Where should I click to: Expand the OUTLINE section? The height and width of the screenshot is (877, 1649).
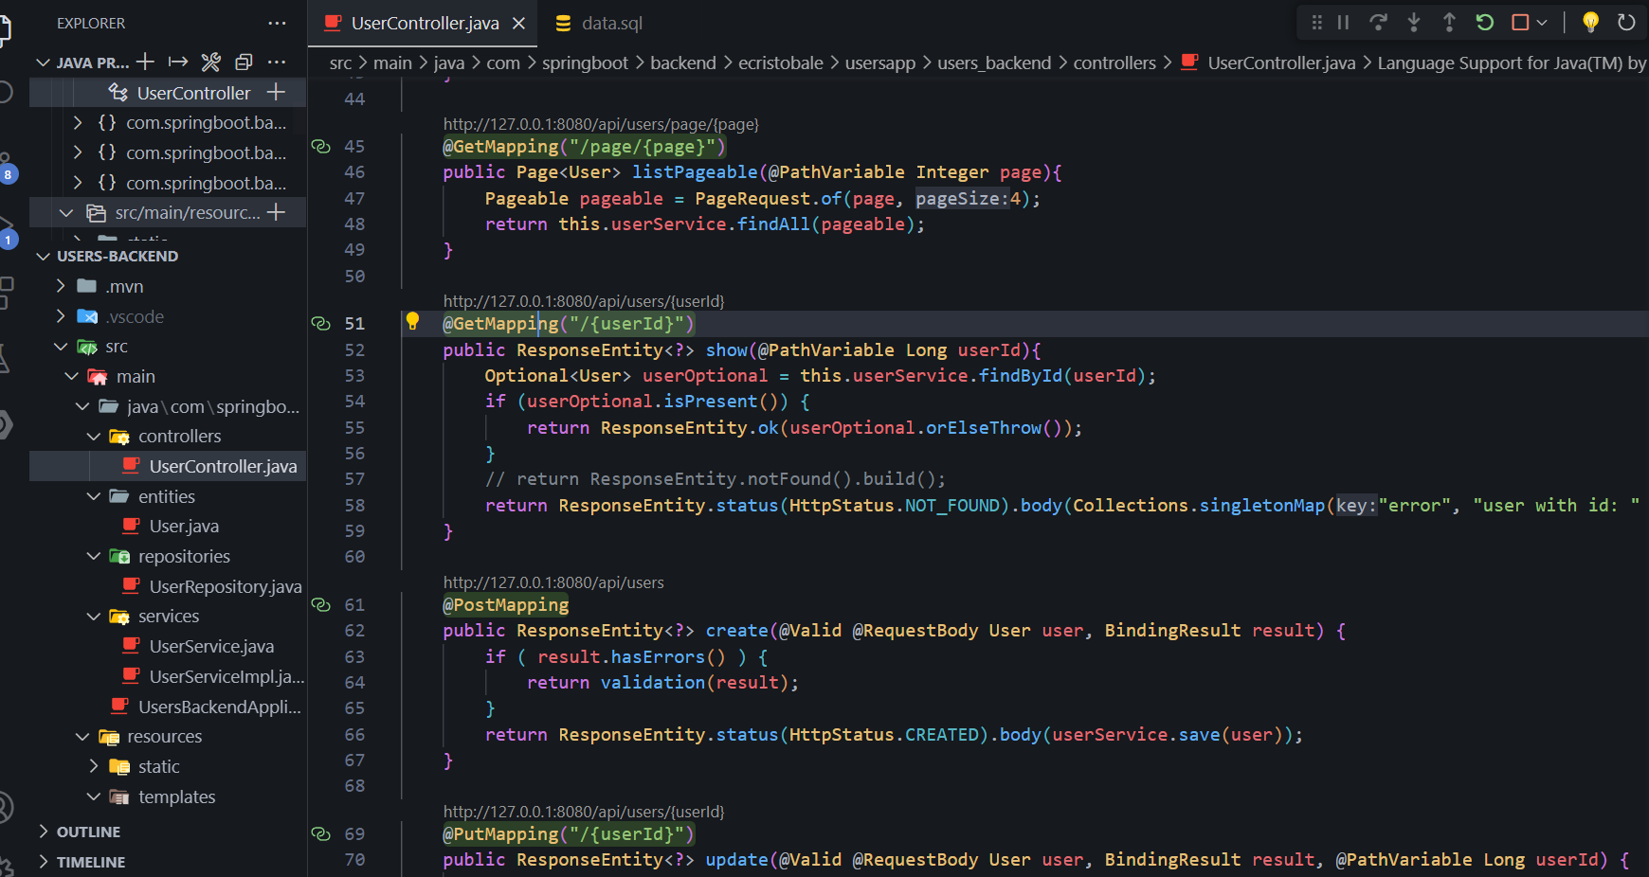pyautogui.click(x=88, y=832)
